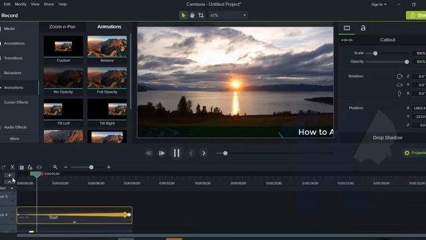
Task: Jump to next marker arrow
Action: 204,153
